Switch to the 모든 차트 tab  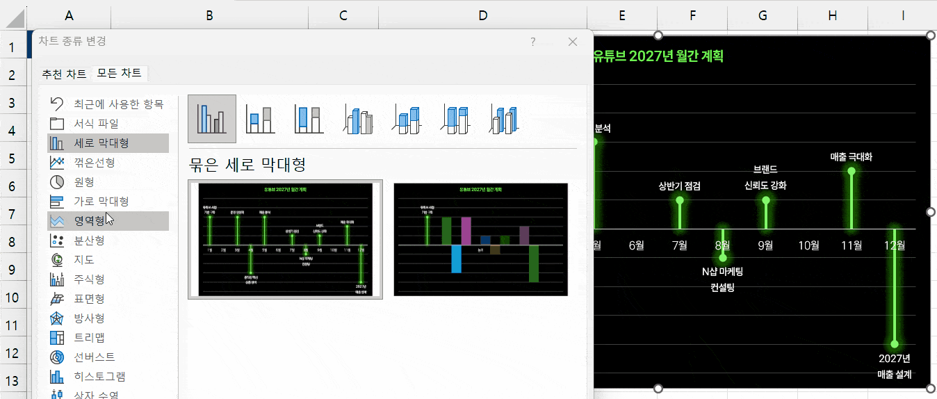pos(119,73)
